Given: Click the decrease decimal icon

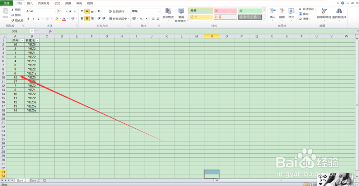Looking at the screenshot, I should [158, 19].
